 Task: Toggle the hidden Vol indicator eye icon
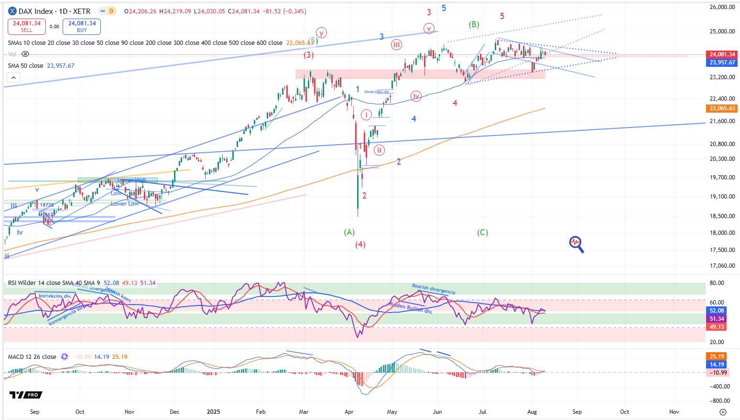coord(26,54)
